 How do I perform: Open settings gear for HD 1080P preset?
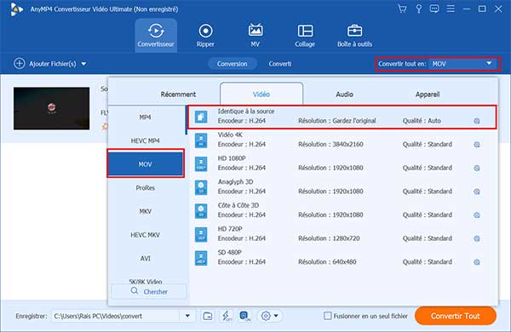(x=477, y=168)
